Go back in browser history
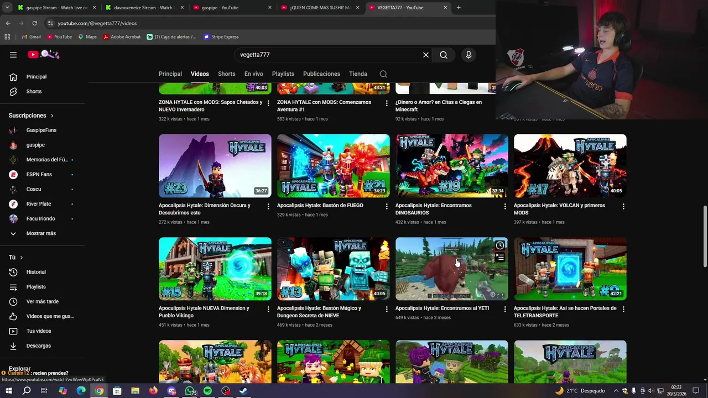 point(8,23)
